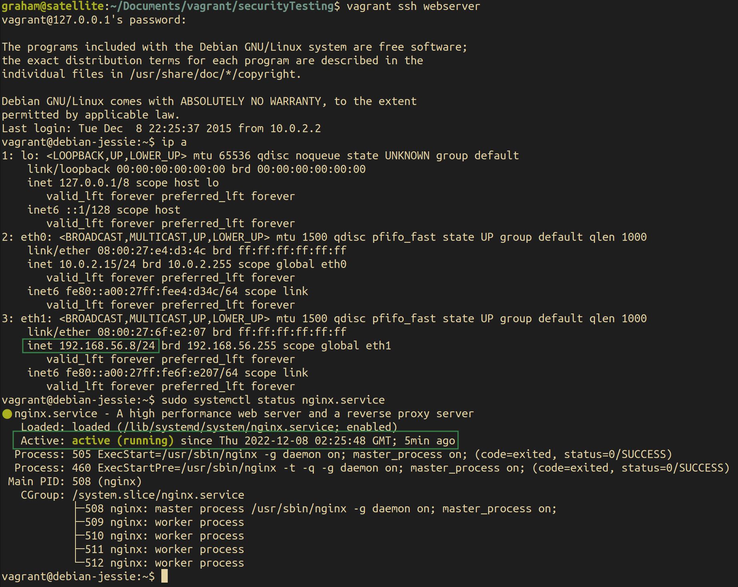Click the terminal cursor block at the prompt
The image size is (738, 587).
[x=164, y=576]
